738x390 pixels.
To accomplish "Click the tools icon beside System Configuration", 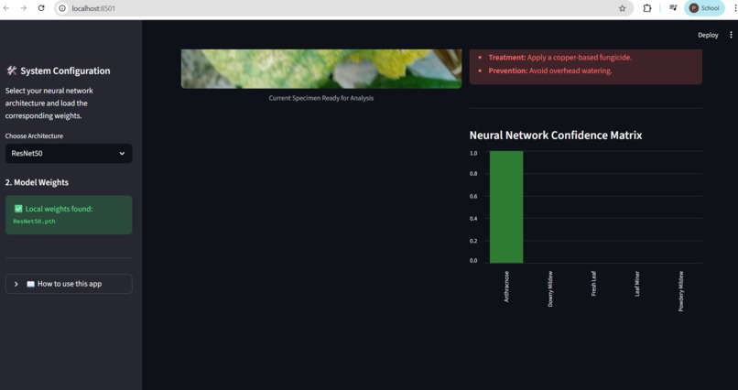I will (x=11, y=70).
